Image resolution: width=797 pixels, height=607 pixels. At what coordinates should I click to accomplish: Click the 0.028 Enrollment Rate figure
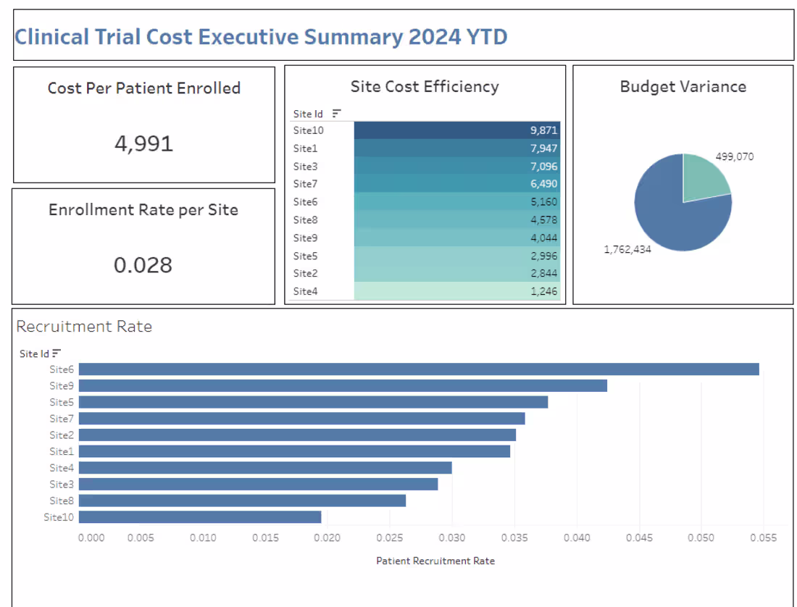[143, 265]
